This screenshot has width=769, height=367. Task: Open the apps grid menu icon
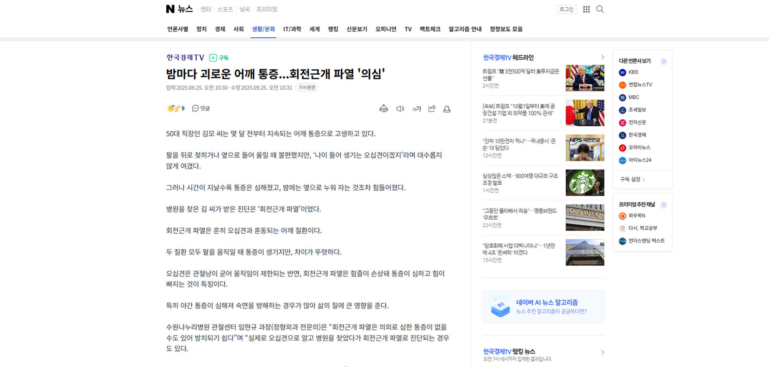click(x=586, y=9)
